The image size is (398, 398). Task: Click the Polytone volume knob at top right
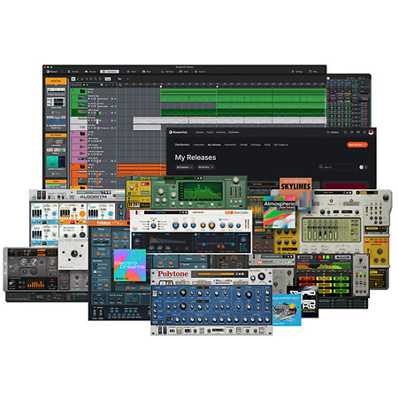coord(261,276)
